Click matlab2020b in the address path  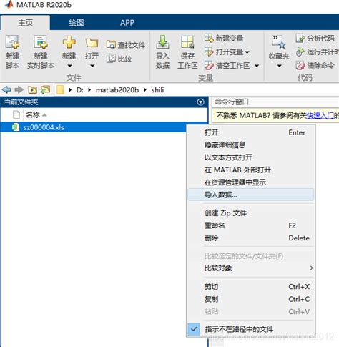click(x=117, y=90)
